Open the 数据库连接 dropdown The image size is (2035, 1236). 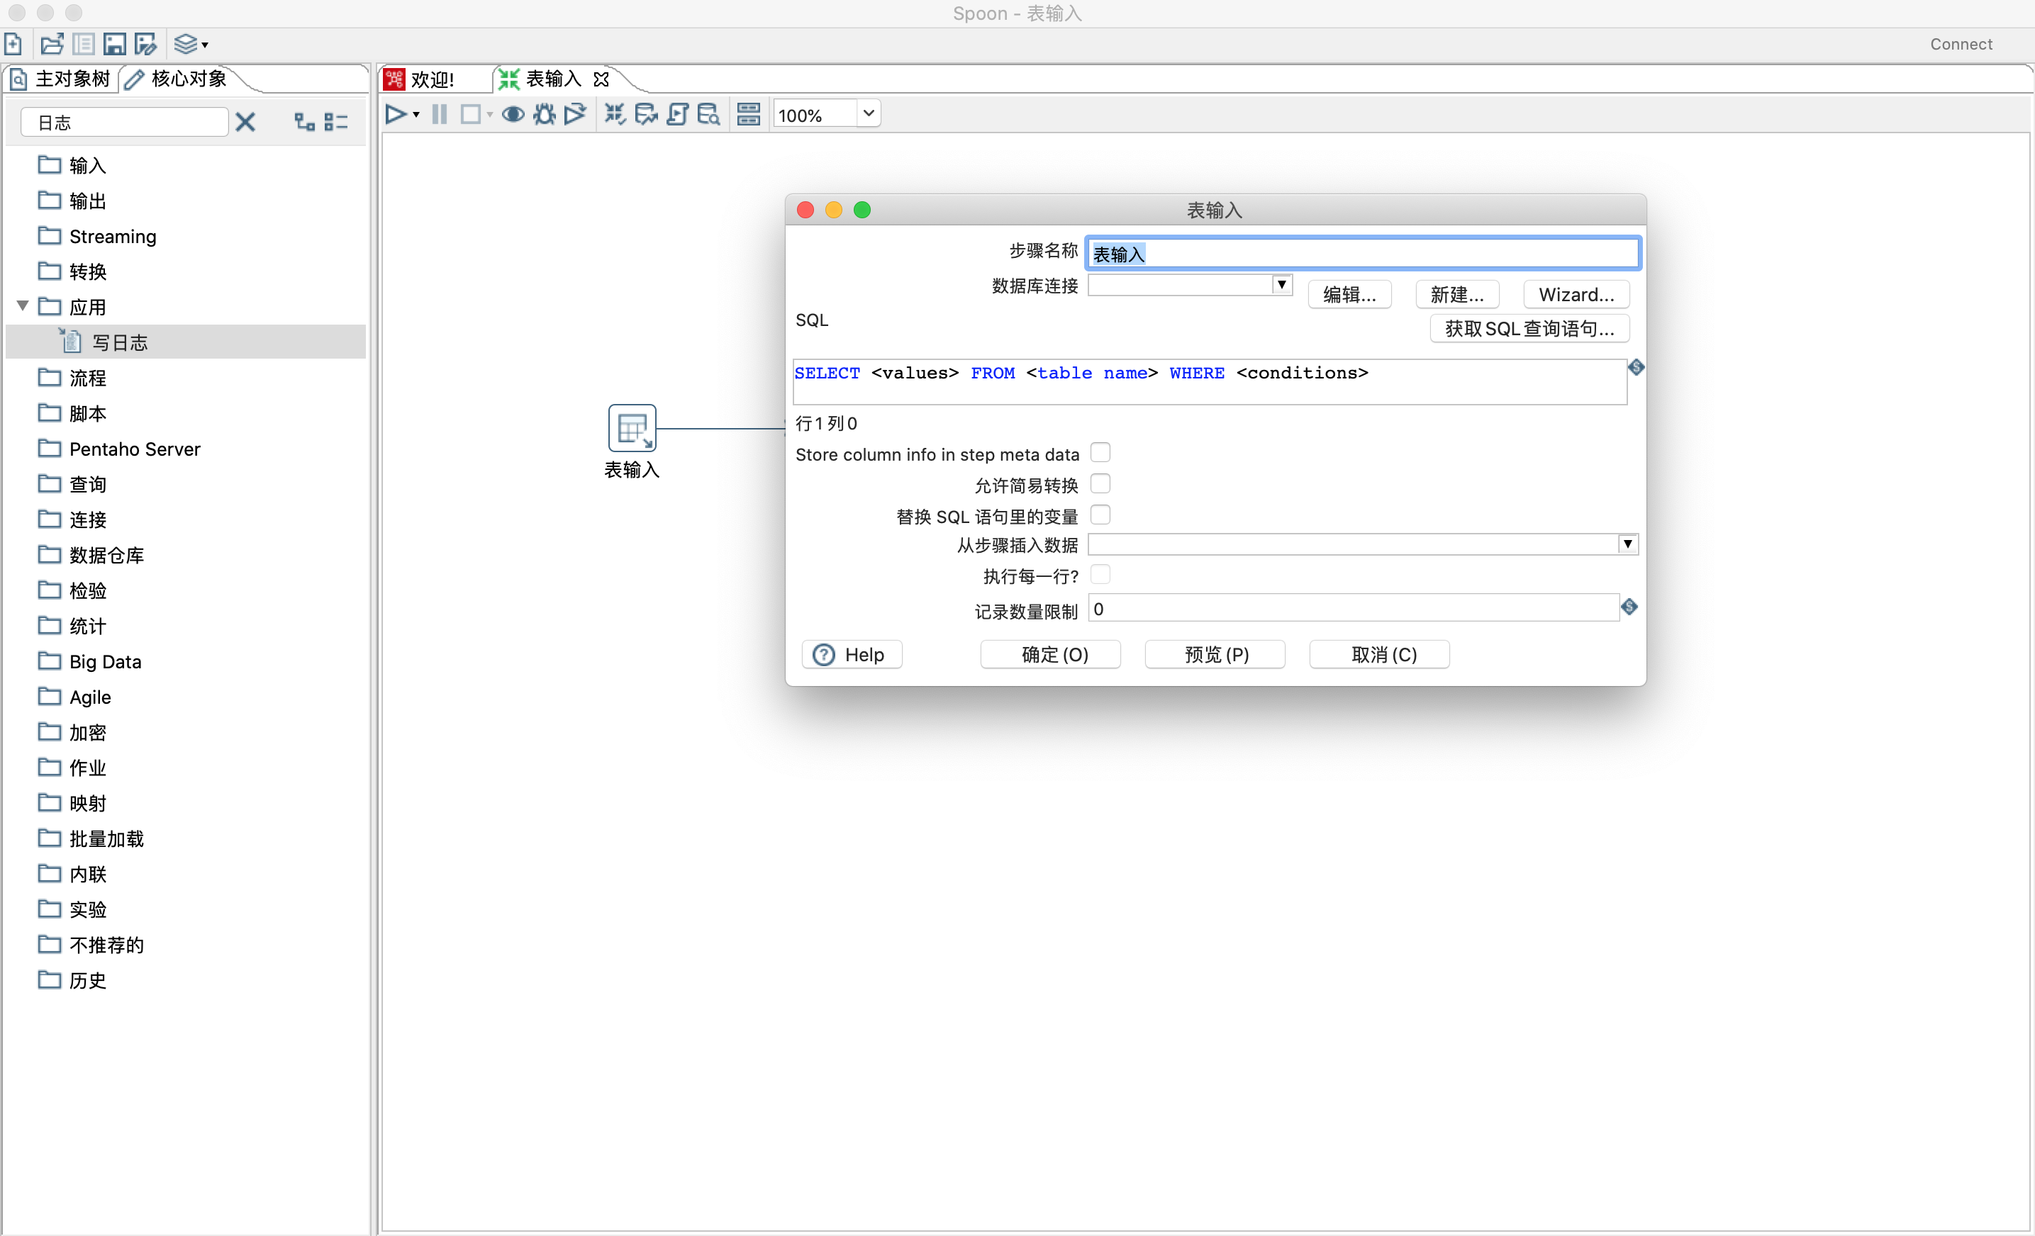1281,285
